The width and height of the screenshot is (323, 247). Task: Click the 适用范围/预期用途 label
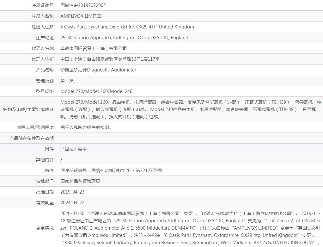coord(35,127)
